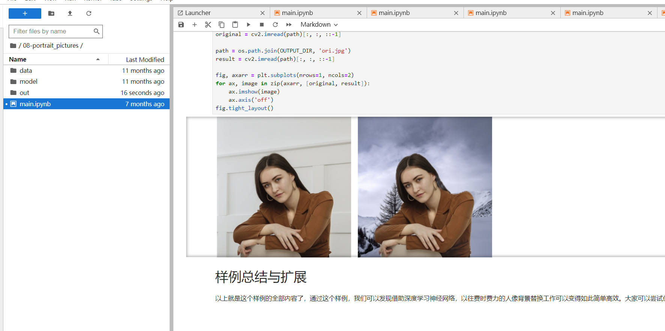Image resolution: width=665 pixels, height=331 pixels.
Task: Click the Upload Files arrow icon
Action: coord(70,14)
